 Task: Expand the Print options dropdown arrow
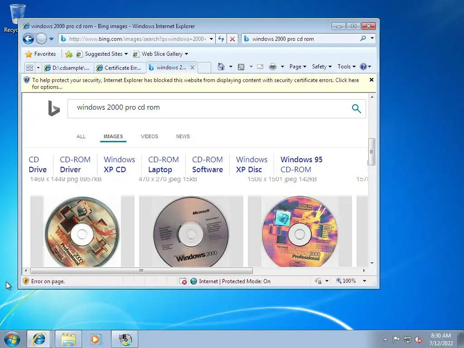[282, 67]
